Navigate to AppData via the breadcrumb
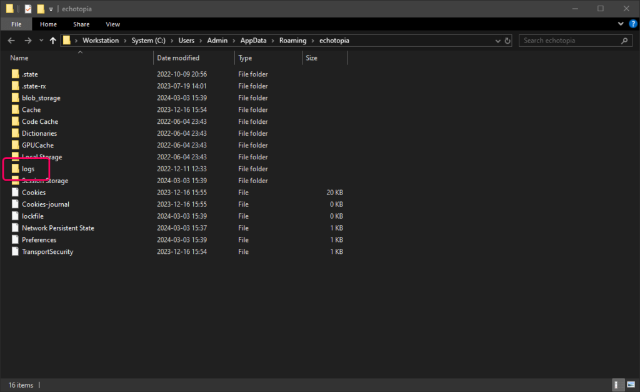The image size is (640, 392). (x=253, y=40)
